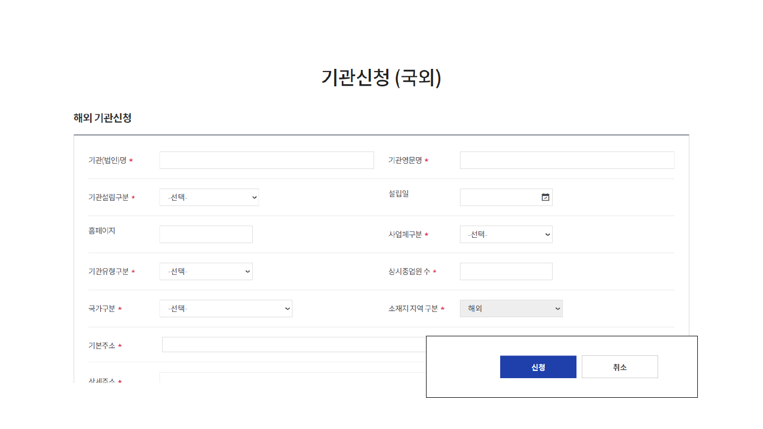Focus the 상시종업원 수 number field
The height and width of the screenshot is (429, 763).
tap(506, 272)
